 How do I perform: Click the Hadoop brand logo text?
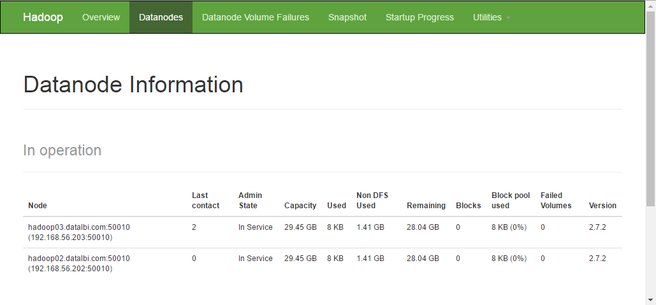click(x=43, y=17)
